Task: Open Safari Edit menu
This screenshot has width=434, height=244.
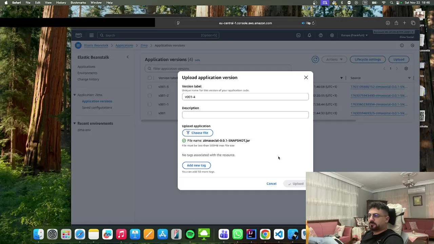Action: [38, 3]
